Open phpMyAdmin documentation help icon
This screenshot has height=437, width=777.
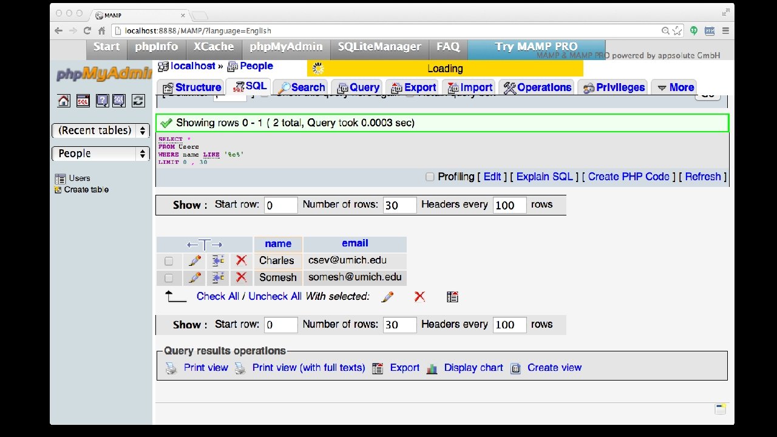pyautogui.click(x=102, y=101)
